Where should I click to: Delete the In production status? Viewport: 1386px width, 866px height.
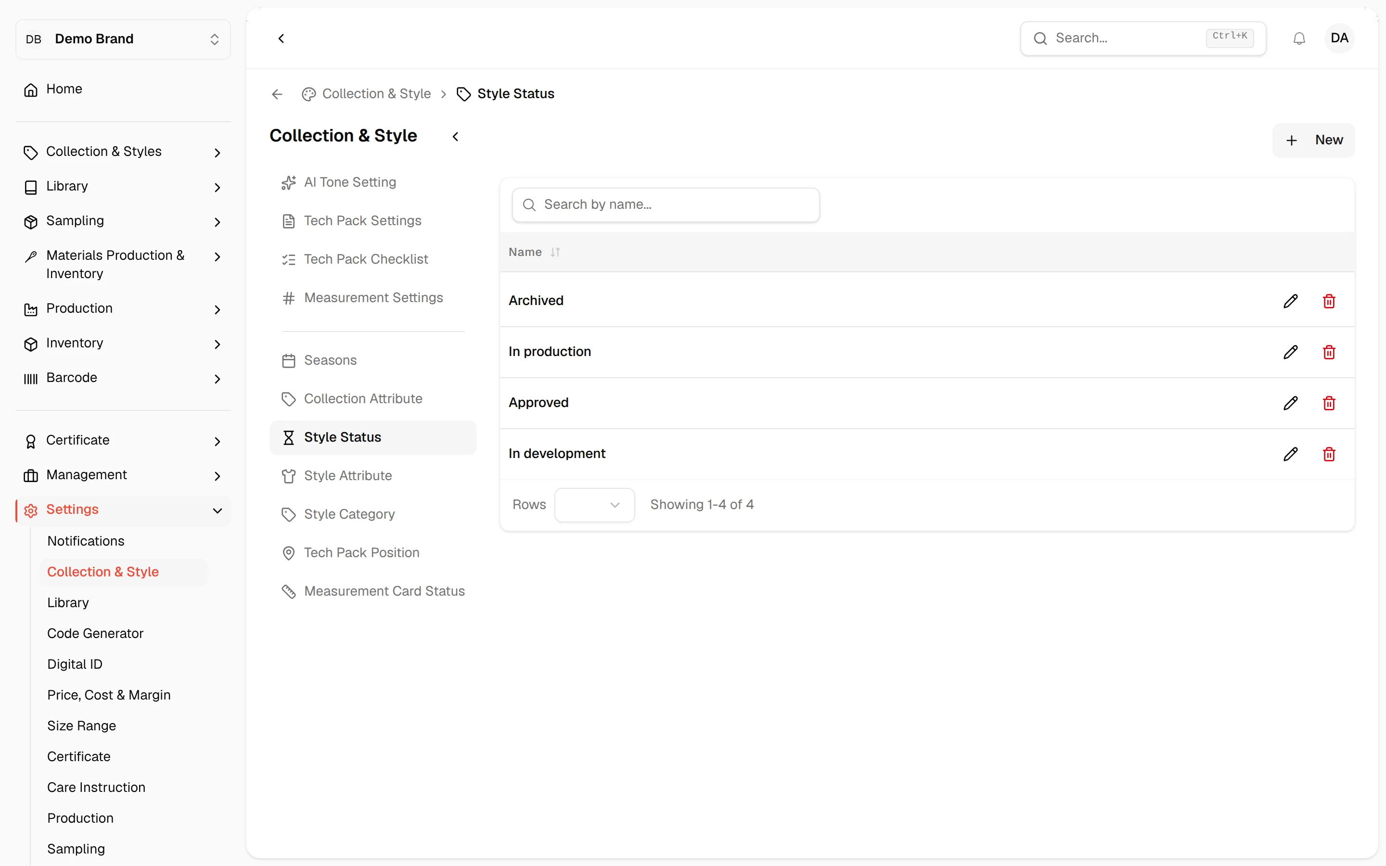[1329, 352]
